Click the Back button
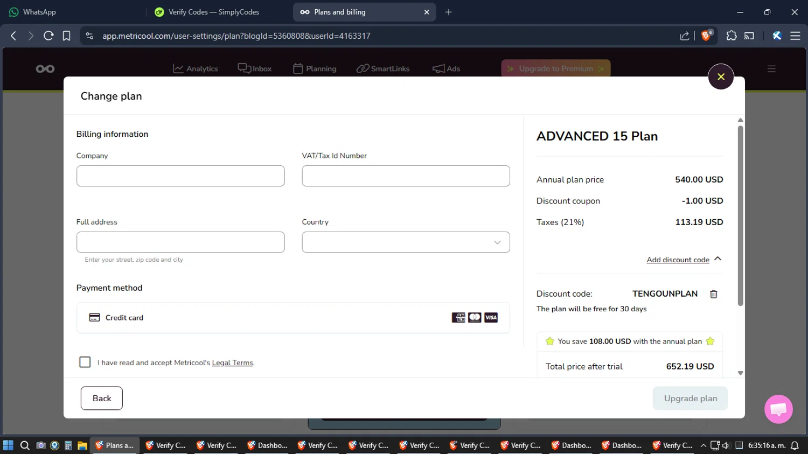The height and width of the screenshot is (454, 808). tap(102, 399)
